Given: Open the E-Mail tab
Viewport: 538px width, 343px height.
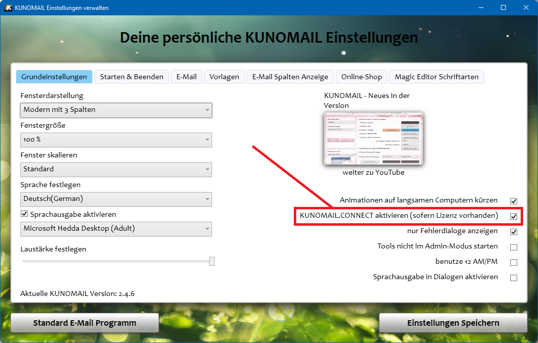Looking at the screenshot, I should (x=187, y=77).
